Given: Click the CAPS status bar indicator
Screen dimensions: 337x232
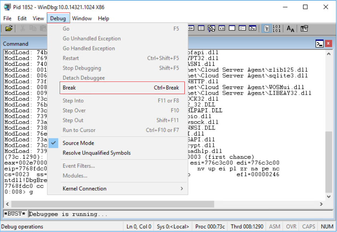Looking at the screenshot, I should pos(309,227).
